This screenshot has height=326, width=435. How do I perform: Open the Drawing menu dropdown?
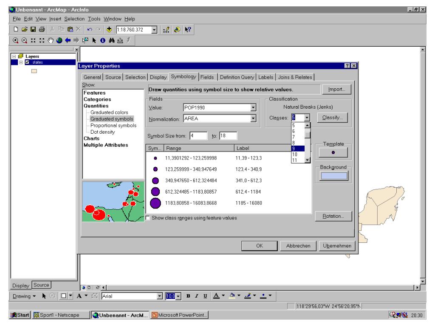(24, 296)
